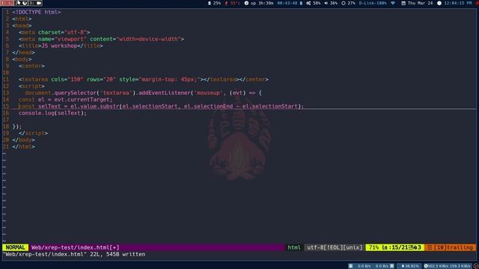Place cursor on <!DOCTYPE html> line
The image size is (479, 269).
[x=37, y=12]
